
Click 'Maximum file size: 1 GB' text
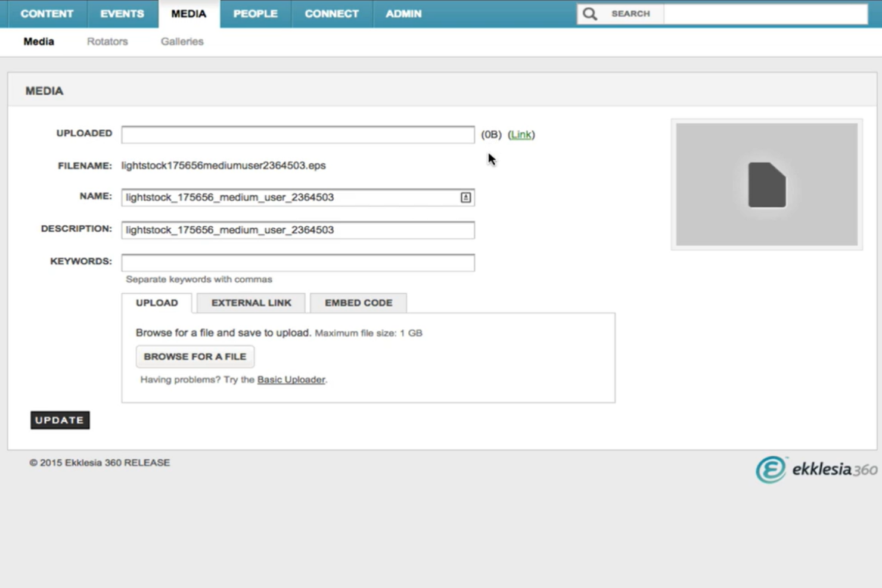368,333
